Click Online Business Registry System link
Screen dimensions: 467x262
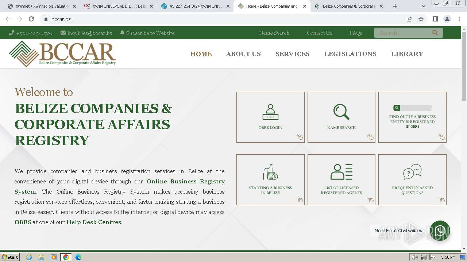(120, 186)
